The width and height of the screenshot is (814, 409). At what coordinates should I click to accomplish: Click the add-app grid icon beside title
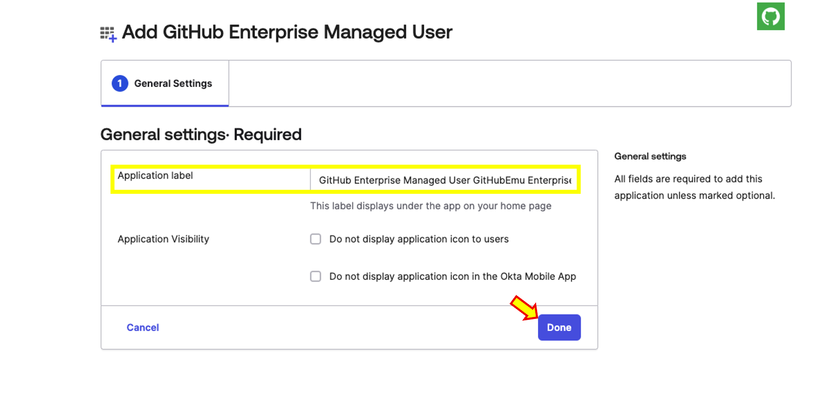point(108,34)
